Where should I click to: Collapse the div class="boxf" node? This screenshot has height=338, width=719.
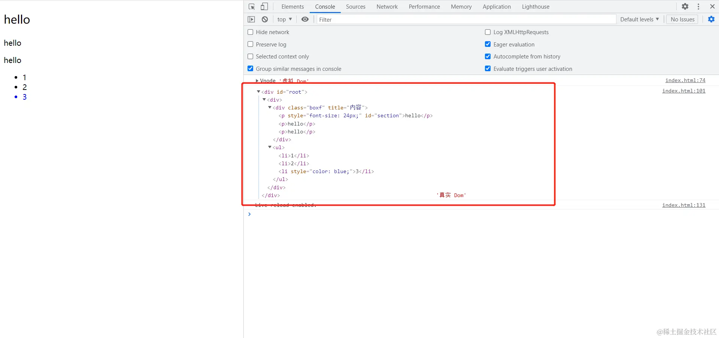[x=270, y=108]
